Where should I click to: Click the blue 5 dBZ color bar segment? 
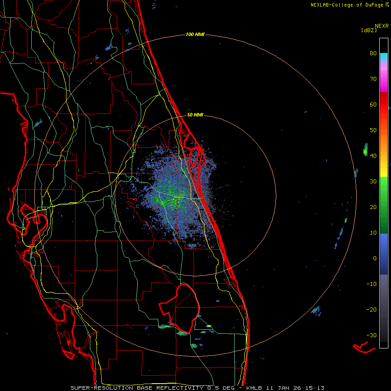click(384, 245)
